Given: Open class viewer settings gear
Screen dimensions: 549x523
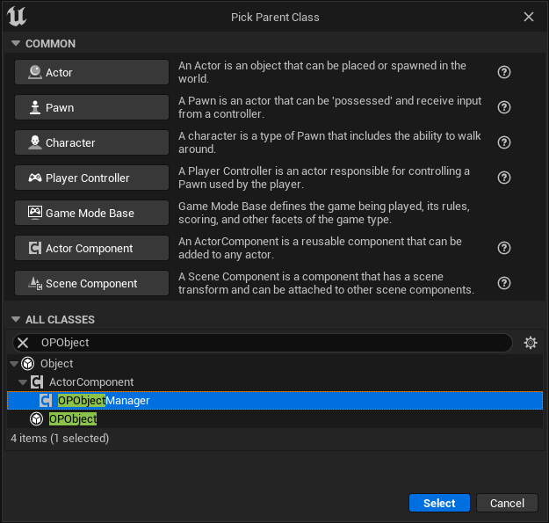Looking at the screenshot, I should (x=530, y=343).
